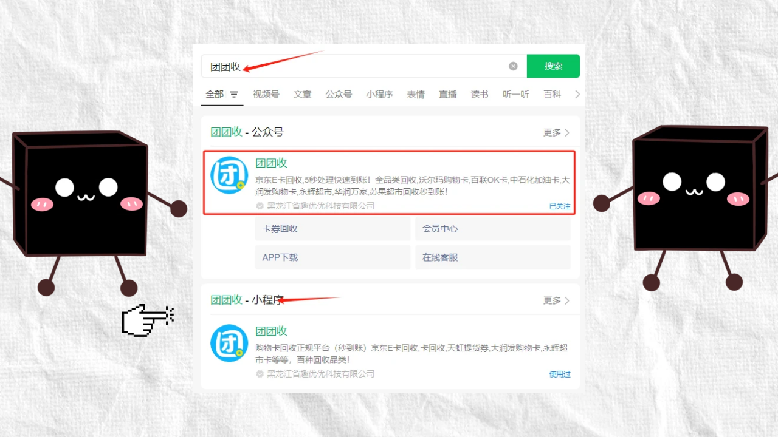Click the verified badge in 公众号 result
Screen dimensions: 778x437
pyautogui.click(x=260, y=206)
